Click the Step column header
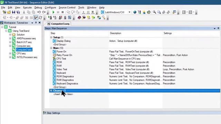Screen dimensions: 221x124 (53, 33)
